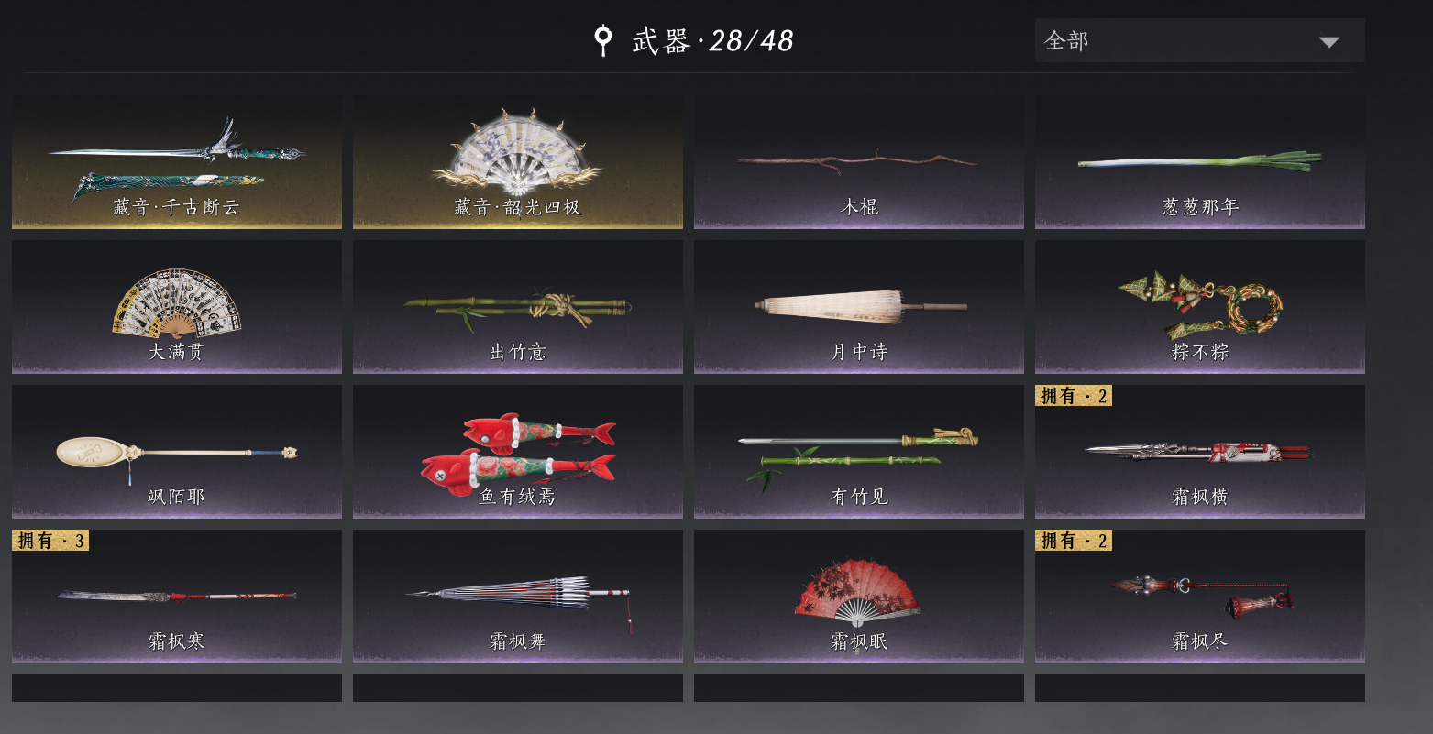The width and height of the screenshot is (1433, 734).
Task: Select the 藏音·千古断云 sword skin
Action: 177,162
